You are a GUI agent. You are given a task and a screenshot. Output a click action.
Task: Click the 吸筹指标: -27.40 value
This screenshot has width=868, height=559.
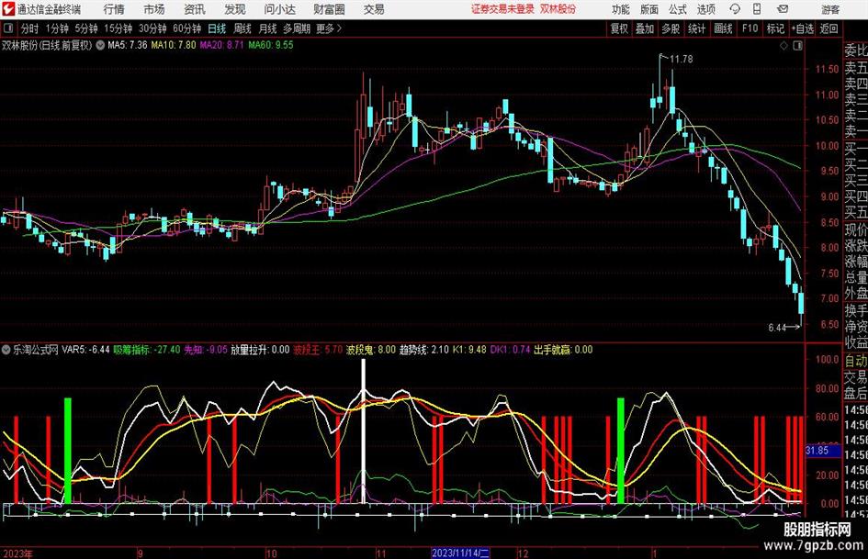[147, 350]
